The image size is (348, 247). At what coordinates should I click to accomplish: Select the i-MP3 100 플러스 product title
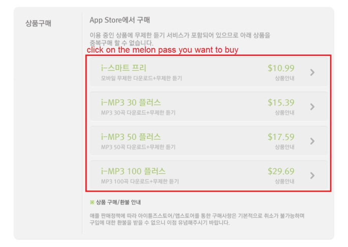133,171
